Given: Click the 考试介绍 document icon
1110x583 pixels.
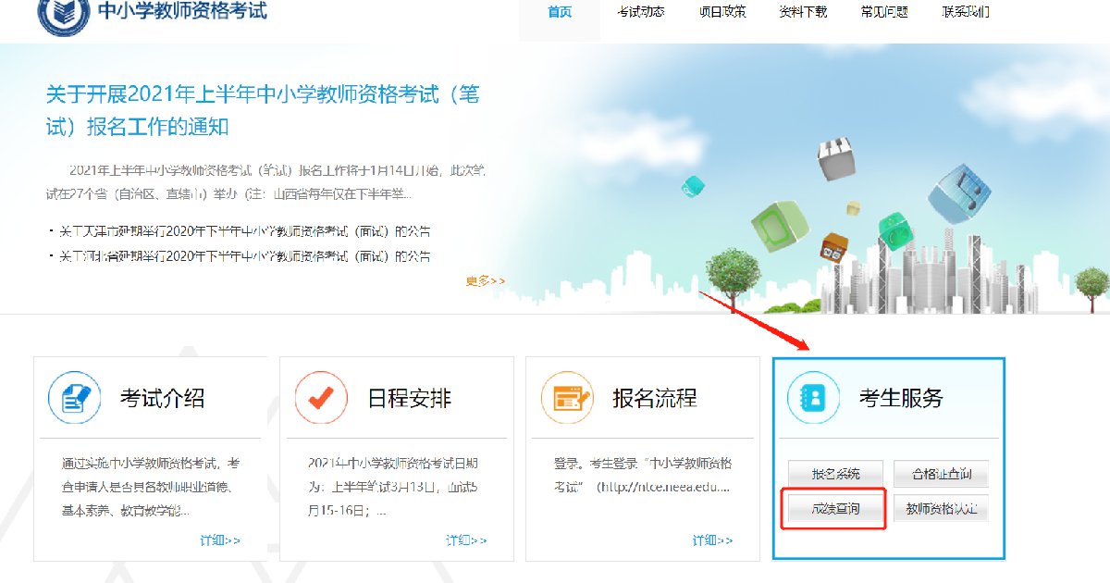Looking at the screenshot, I should pos(75,399).
